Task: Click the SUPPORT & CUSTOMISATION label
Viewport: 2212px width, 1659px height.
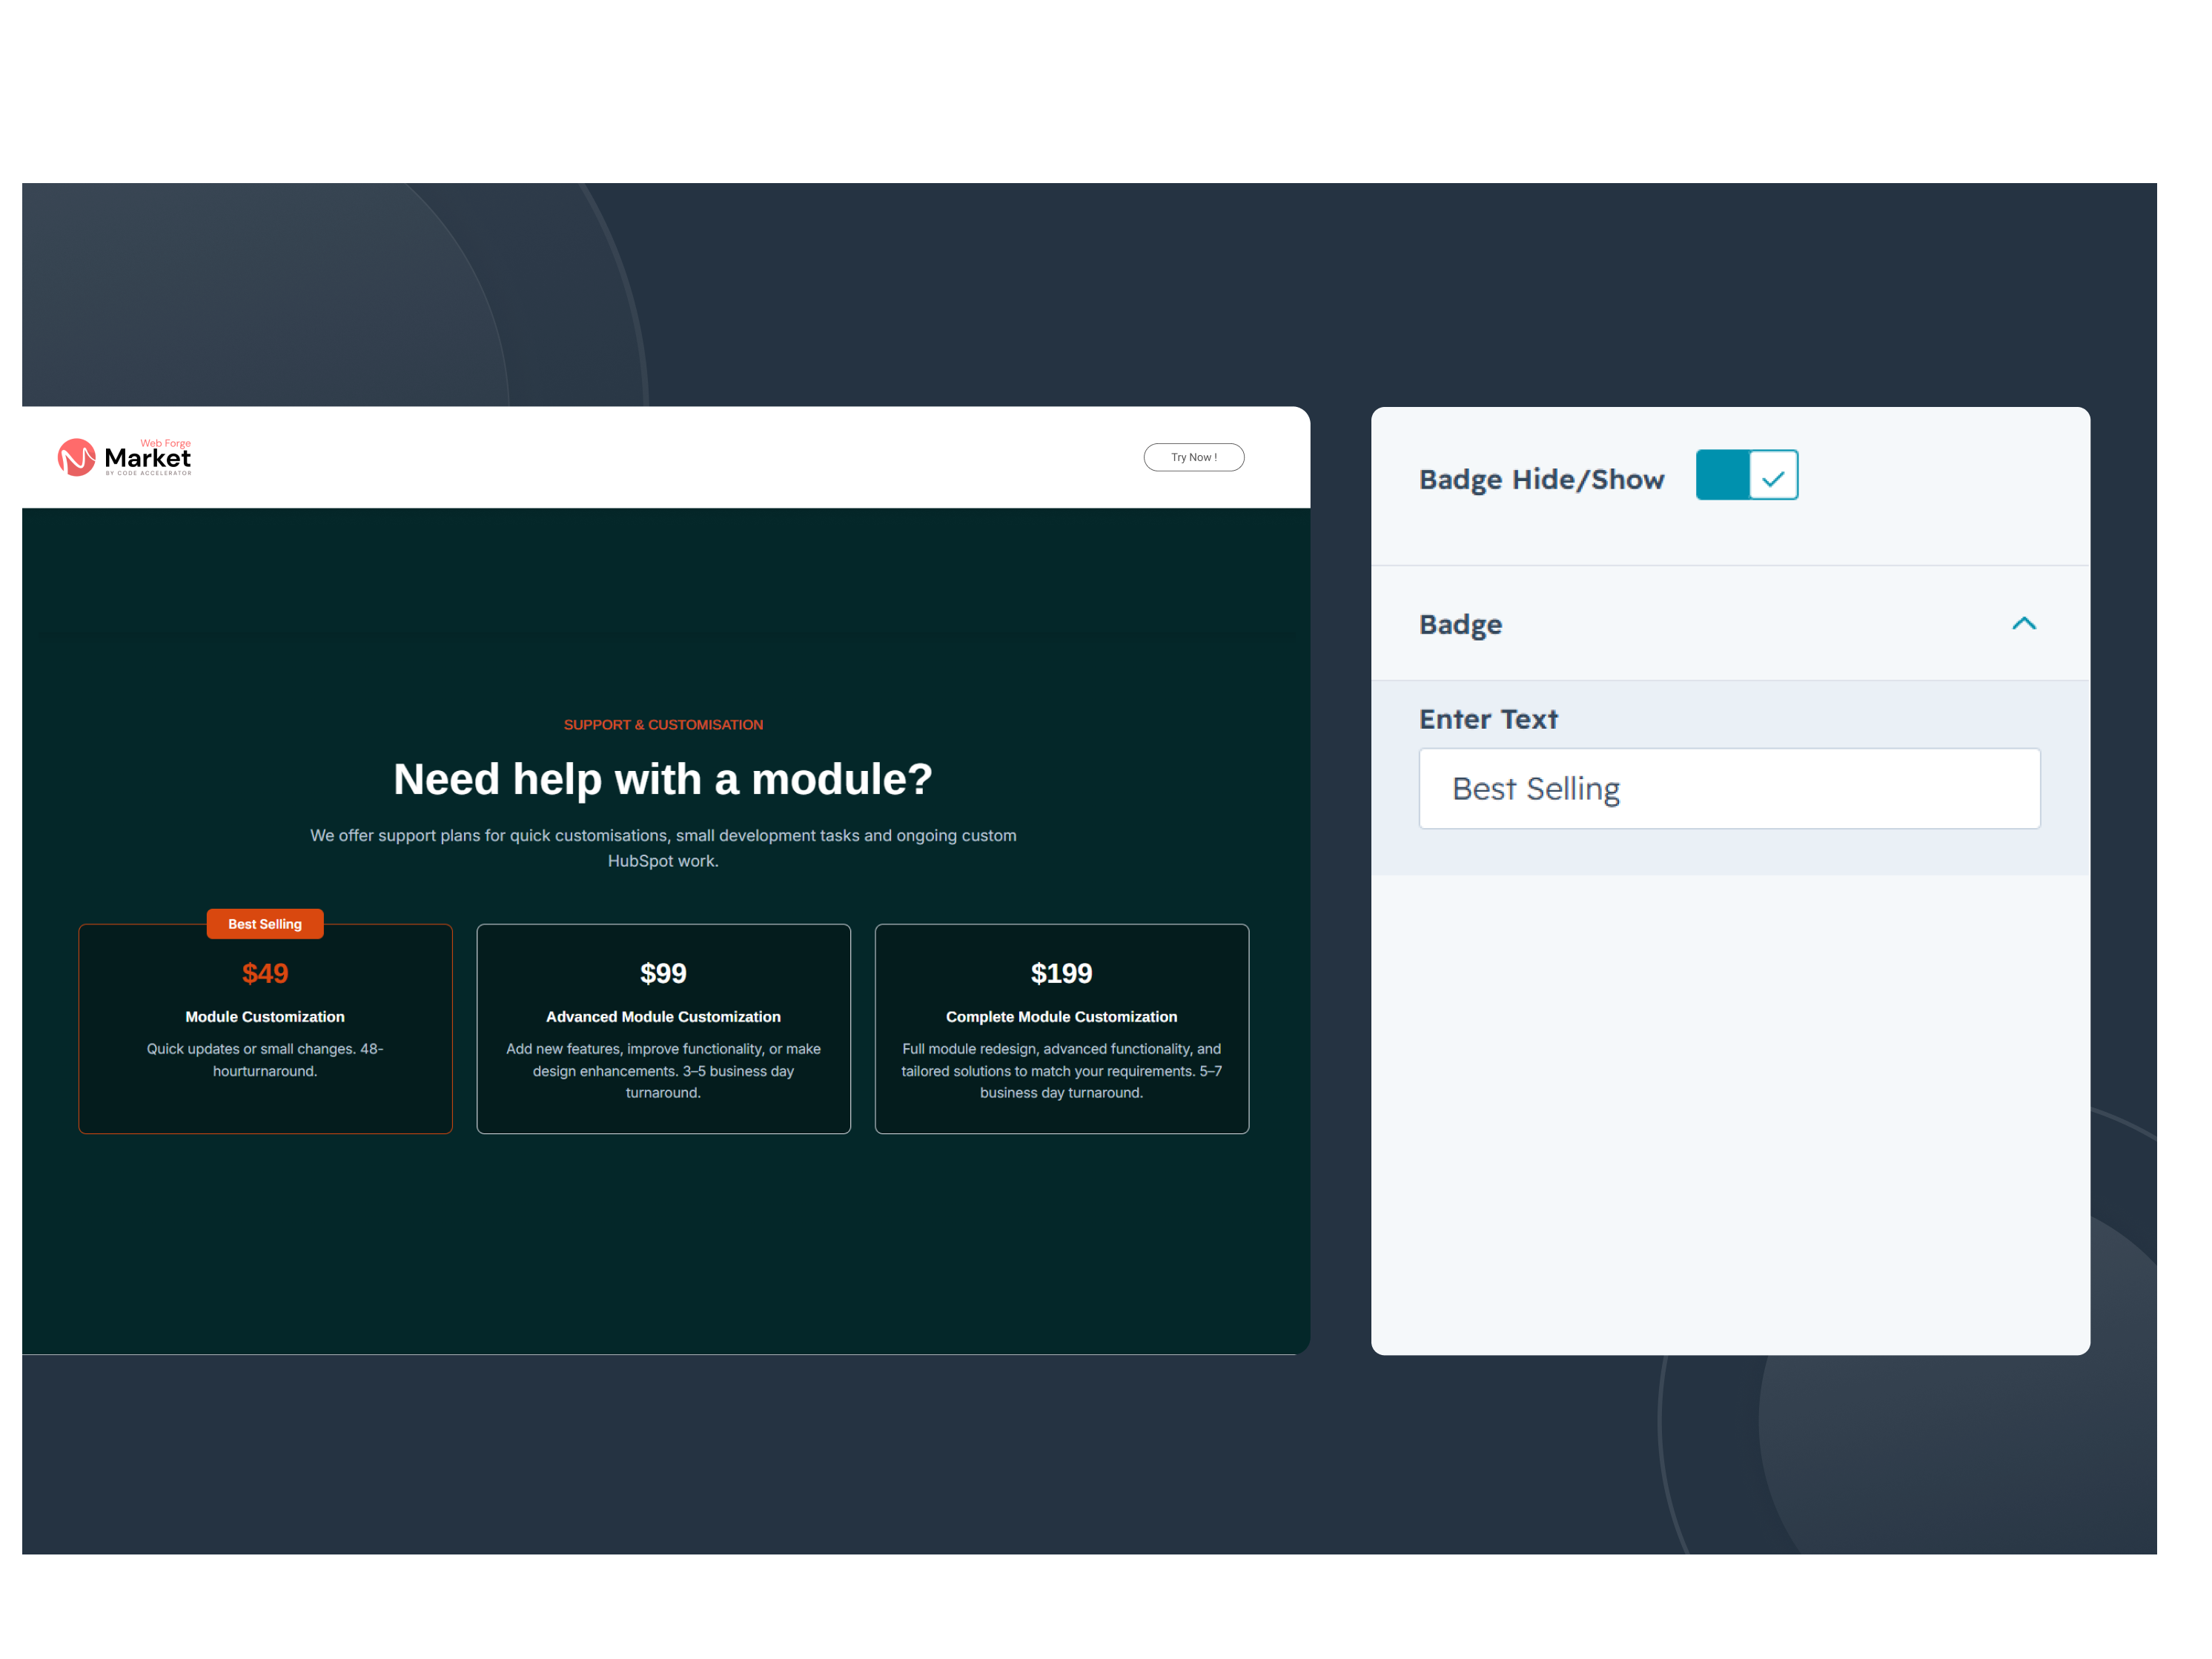Action: point(663,725)
